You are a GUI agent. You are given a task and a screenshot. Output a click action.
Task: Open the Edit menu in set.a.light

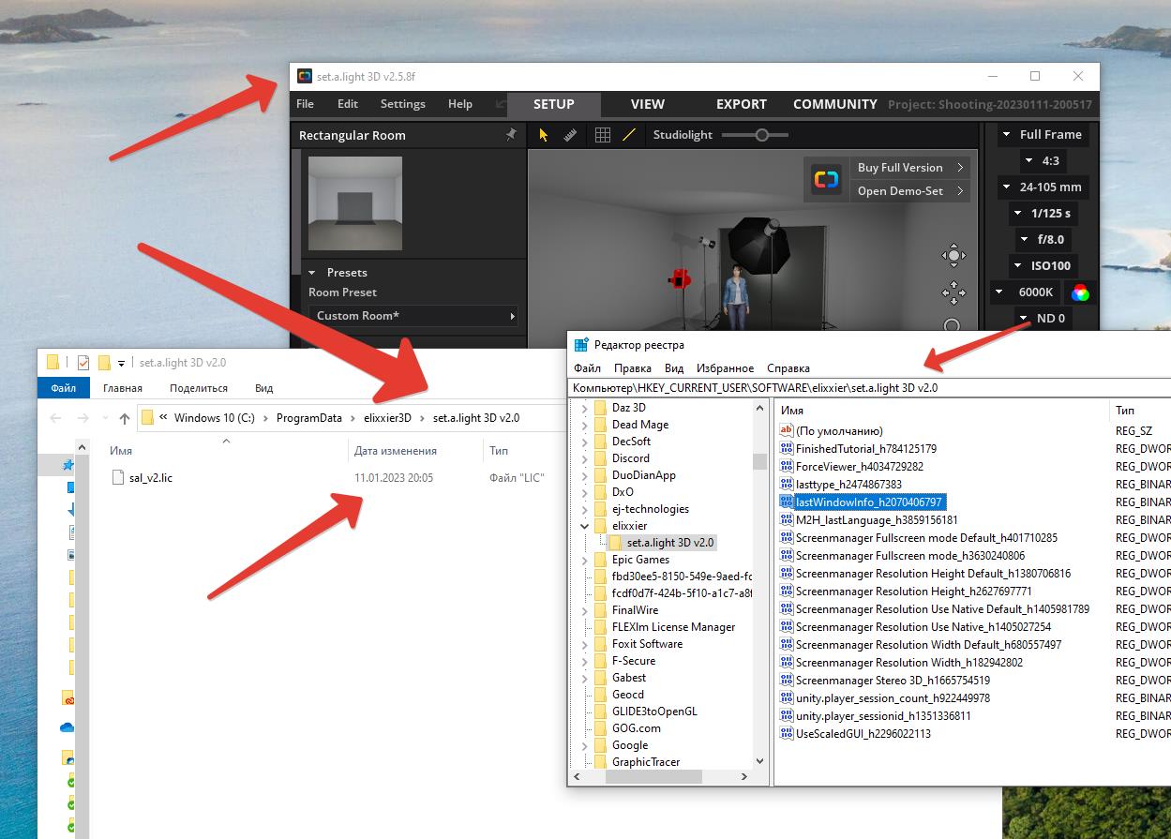click(x=348, y=104)
